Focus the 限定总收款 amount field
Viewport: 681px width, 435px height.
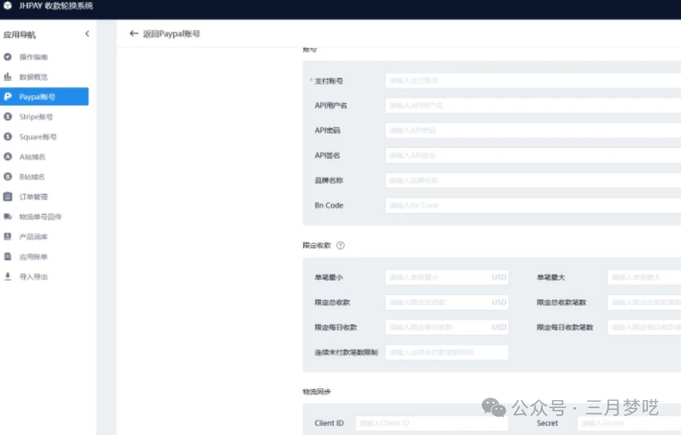(x=447, y=302)
